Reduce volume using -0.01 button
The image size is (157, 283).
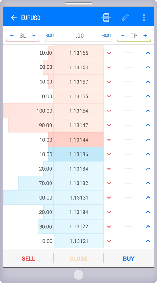50,35
